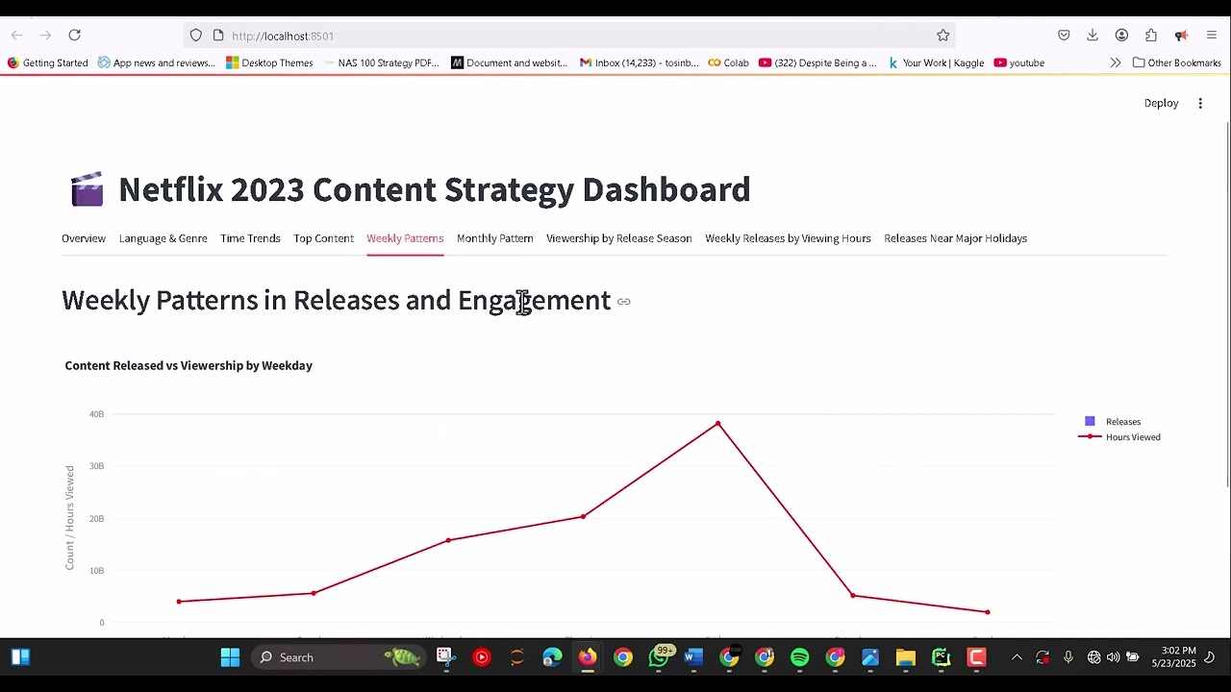Screen dimensions: 1231x692
Task: Open the Firefox hamburger menu
Action: pyautogui.click(x=1211, y=36)
